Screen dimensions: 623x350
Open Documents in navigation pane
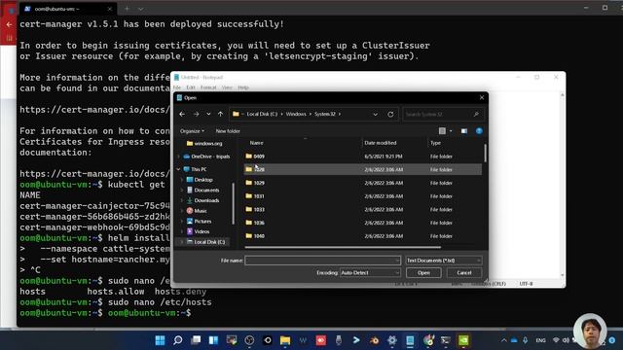pos(202,191)
